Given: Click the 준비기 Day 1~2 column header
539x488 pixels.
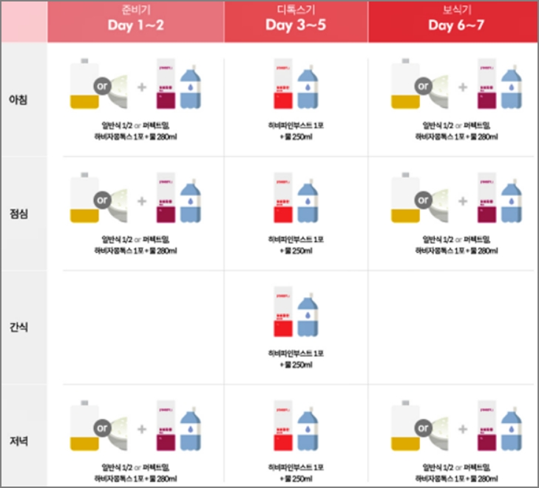Looking at the screenshot, I should [135, 21].
